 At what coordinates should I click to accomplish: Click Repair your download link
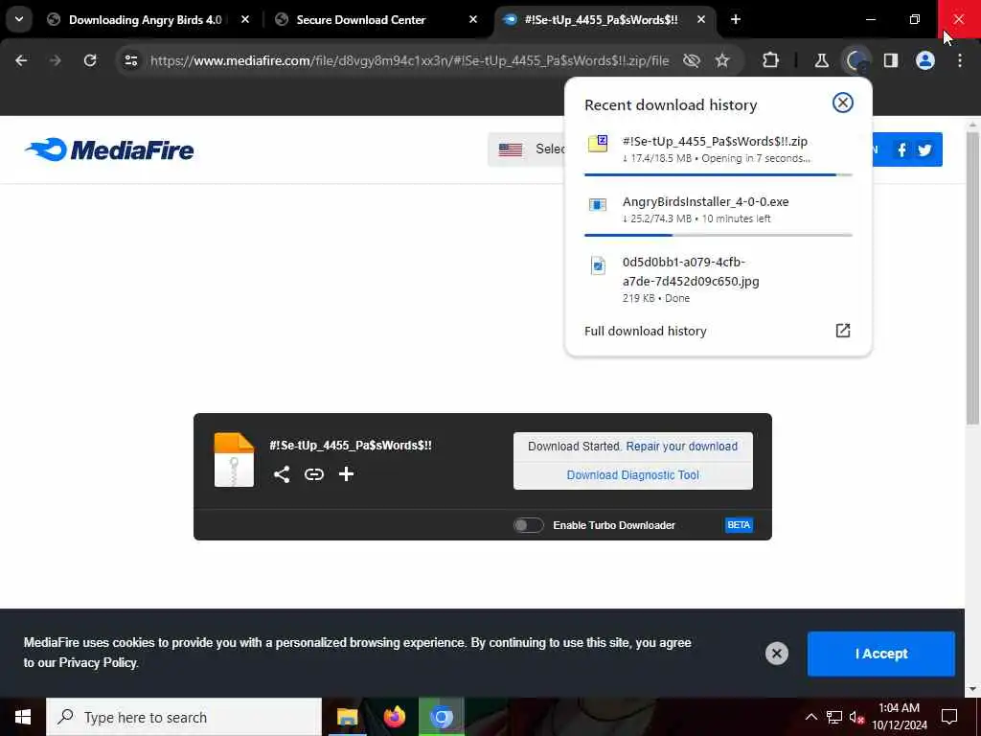point(681,447)
